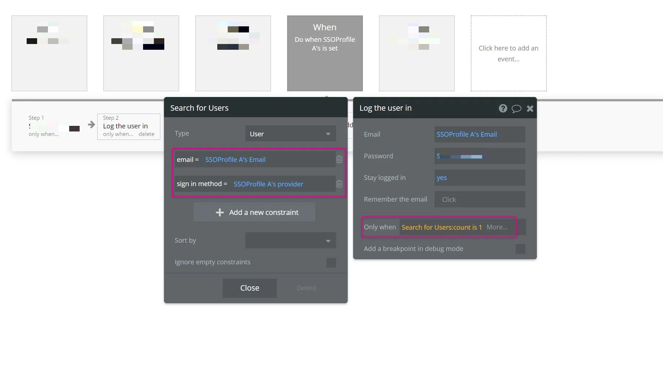The height and width of the screenshot is (366, 663).
Task: Open the Sort by dropdown
Action: pyautogui.click(x=290, y=241)
